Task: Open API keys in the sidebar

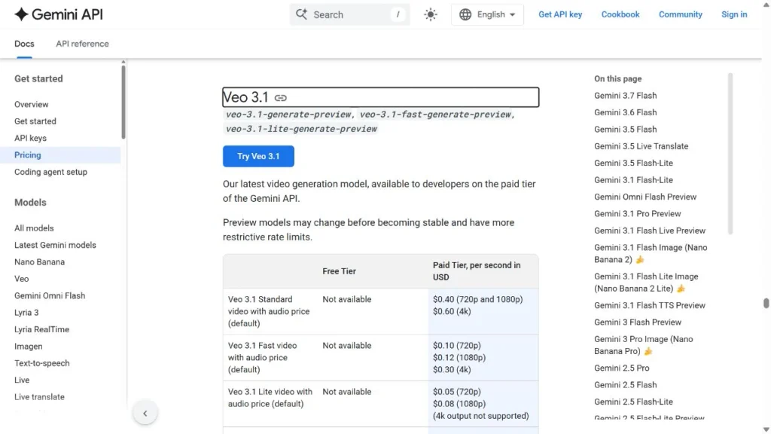Action: pyautogui.click(x=30, y=139)
